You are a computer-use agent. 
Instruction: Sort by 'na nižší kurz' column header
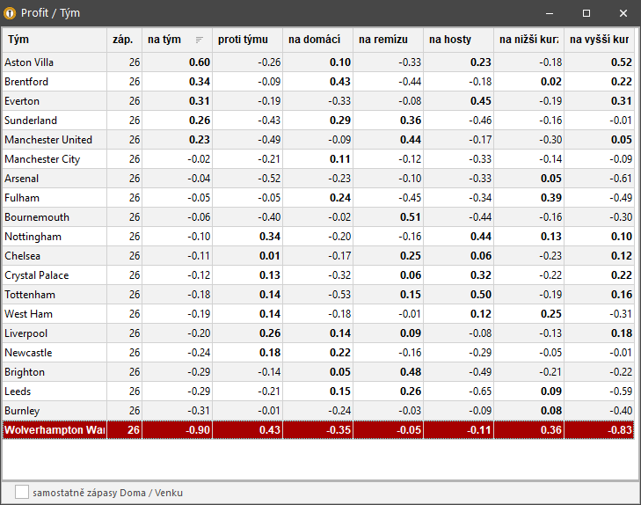pyautogui.click(x=528, y=40)
